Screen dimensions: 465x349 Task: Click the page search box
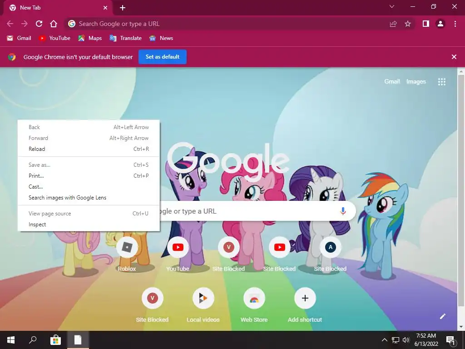pyautogui.click(x=257, y=211)
